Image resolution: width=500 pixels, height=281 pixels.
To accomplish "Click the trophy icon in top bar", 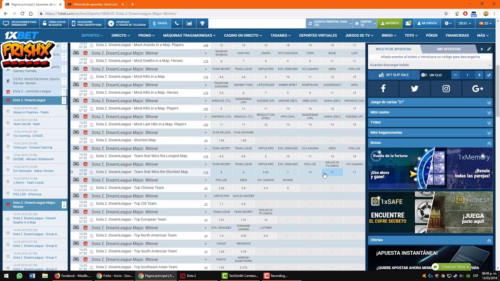I will point(202,23).
